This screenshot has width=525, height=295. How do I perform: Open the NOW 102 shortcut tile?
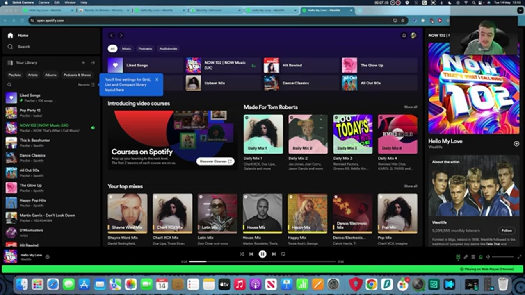click(223, 65)
